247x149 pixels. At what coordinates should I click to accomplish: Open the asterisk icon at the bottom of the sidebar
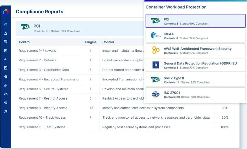tap(6, 111)
